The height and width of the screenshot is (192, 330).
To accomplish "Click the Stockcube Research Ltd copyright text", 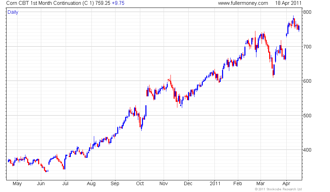I will coord(278,189).
